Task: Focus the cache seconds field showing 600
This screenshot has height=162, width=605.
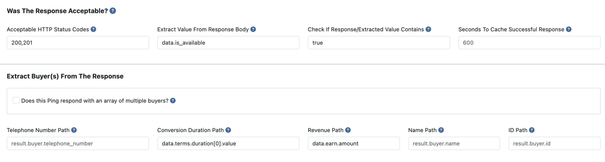Action: (x=529, y=43)
